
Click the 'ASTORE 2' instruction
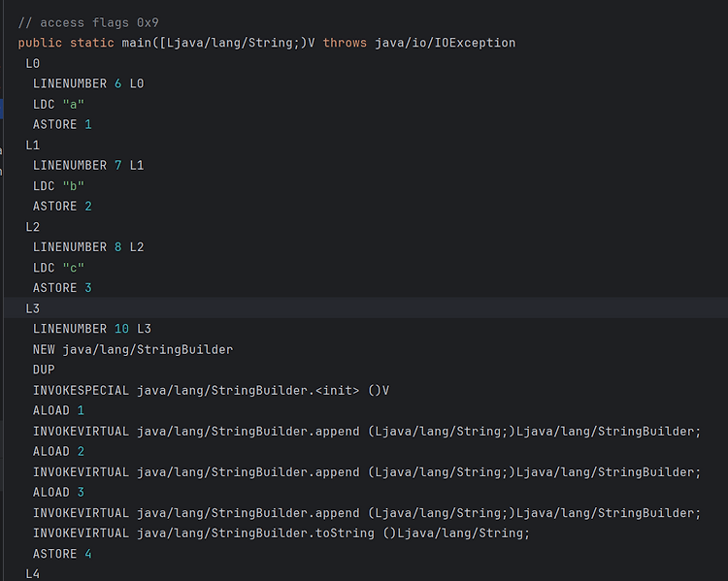pyautogui.click(x=62, y=207)
